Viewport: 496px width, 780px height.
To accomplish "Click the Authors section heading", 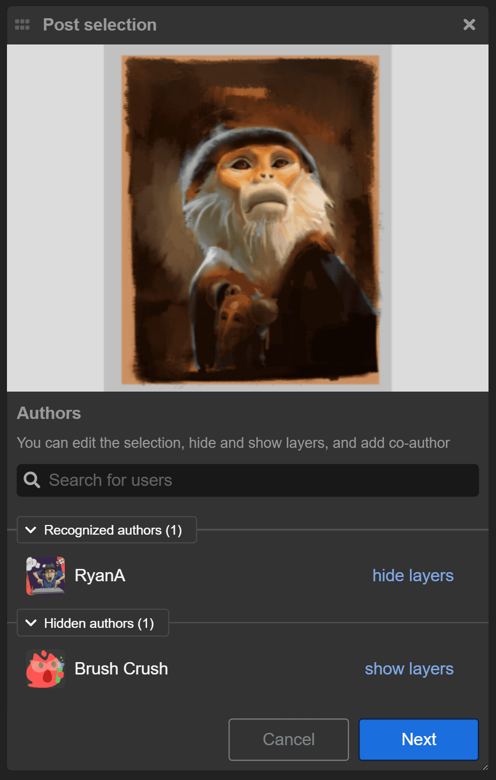I will [x=49, y=413].
